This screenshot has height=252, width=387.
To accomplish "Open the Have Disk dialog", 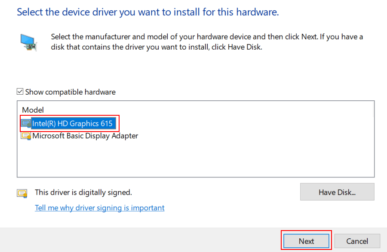I will tap(337, 192).
